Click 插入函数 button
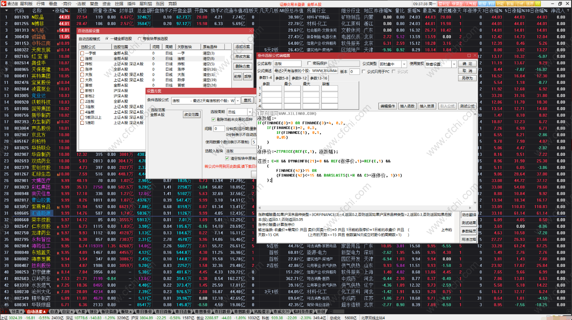The width and height of the screenshot is (572, 320). [x=407, y=106]
